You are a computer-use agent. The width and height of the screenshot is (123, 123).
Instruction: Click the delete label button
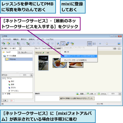pos(11,101)
